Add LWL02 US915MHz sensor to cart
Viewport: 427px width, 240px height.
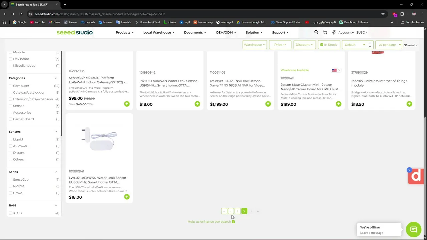(197, 104)
